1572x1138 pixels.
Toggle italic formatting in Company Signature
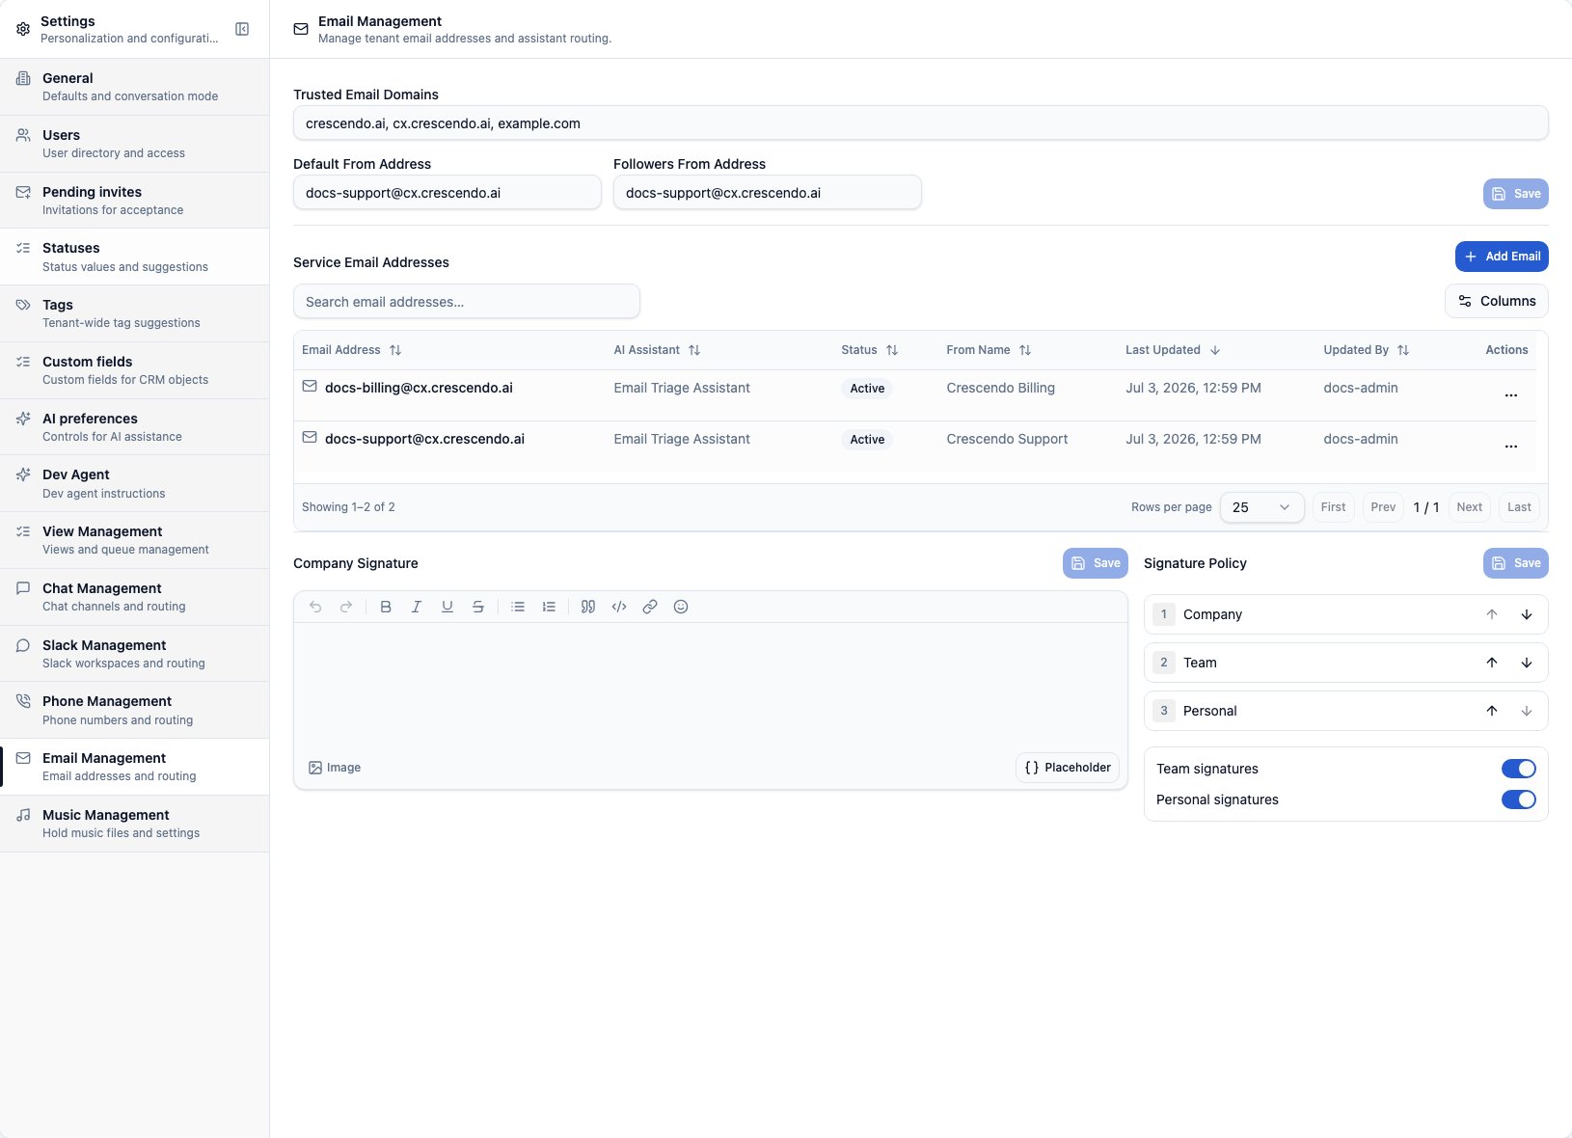pyautogui.click(x=417, y=607)
